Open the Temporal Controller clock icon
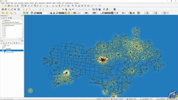 (x=65, y=6)
